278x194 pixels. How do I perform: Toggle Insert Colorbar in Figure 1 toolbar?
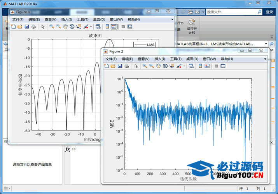(x=107, y=26)
